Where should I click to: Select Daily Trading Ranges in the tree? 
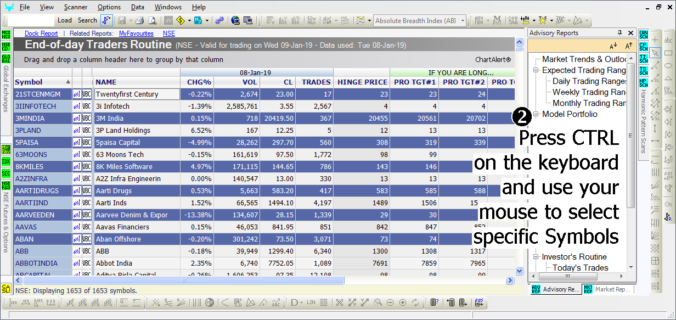coord(590,81)
